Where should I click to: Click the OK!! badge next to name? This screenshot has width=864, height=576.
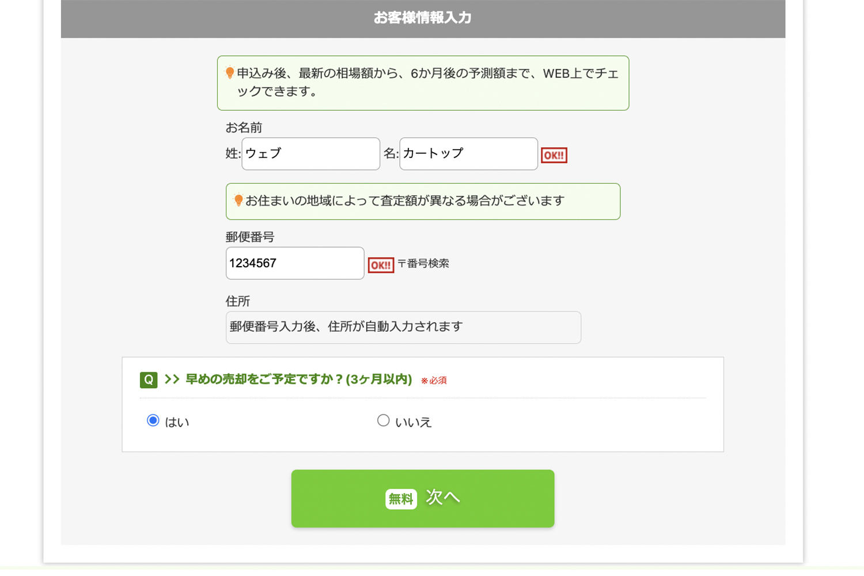tap(554, 155)
